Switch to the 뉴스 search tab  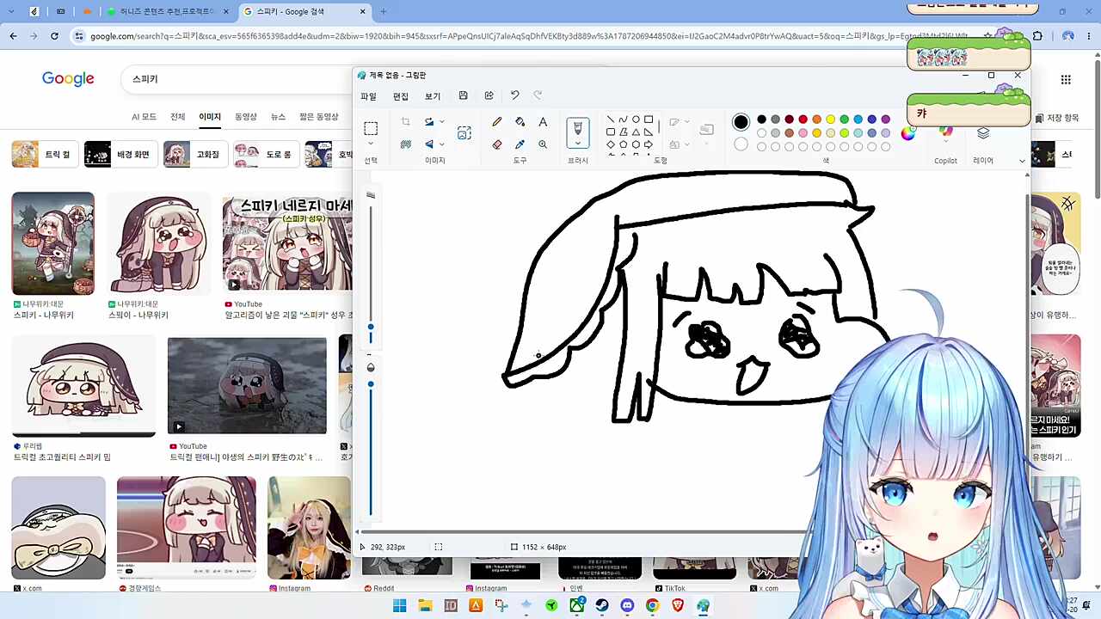click(x=278, y=117)
